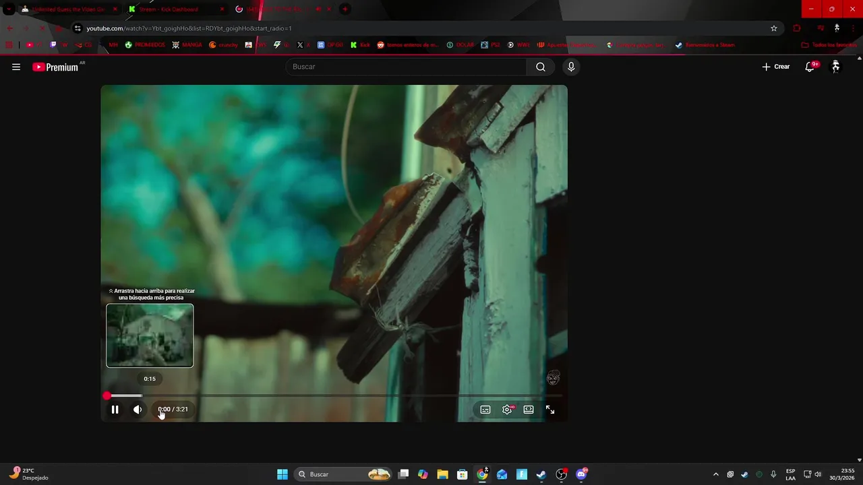
Task: Open the weather widget showing 23°C
Action: click(x=29, y=474)
